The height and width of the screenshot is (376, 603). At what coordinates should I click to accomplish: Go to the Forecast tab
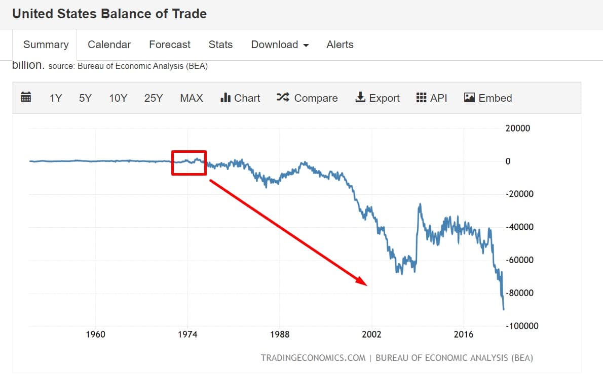(x=170, y=45)
